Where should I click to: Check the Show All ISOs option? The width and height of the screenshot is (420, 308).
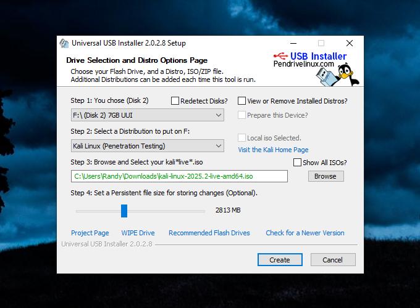[298, 163]
